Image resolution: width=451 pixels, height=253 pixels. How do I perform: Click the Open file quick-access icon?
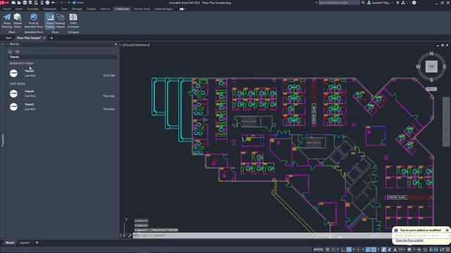(x=19, y=3)
